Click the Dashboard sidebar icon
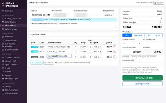Screen dimensions: 166x103 pyautogui.click(x=3, y=11)
